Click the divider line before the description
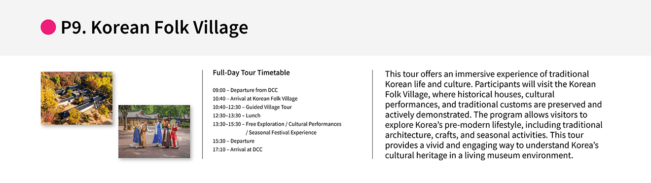The height and width of the screenshot is (183, 651). coord(372,114)
